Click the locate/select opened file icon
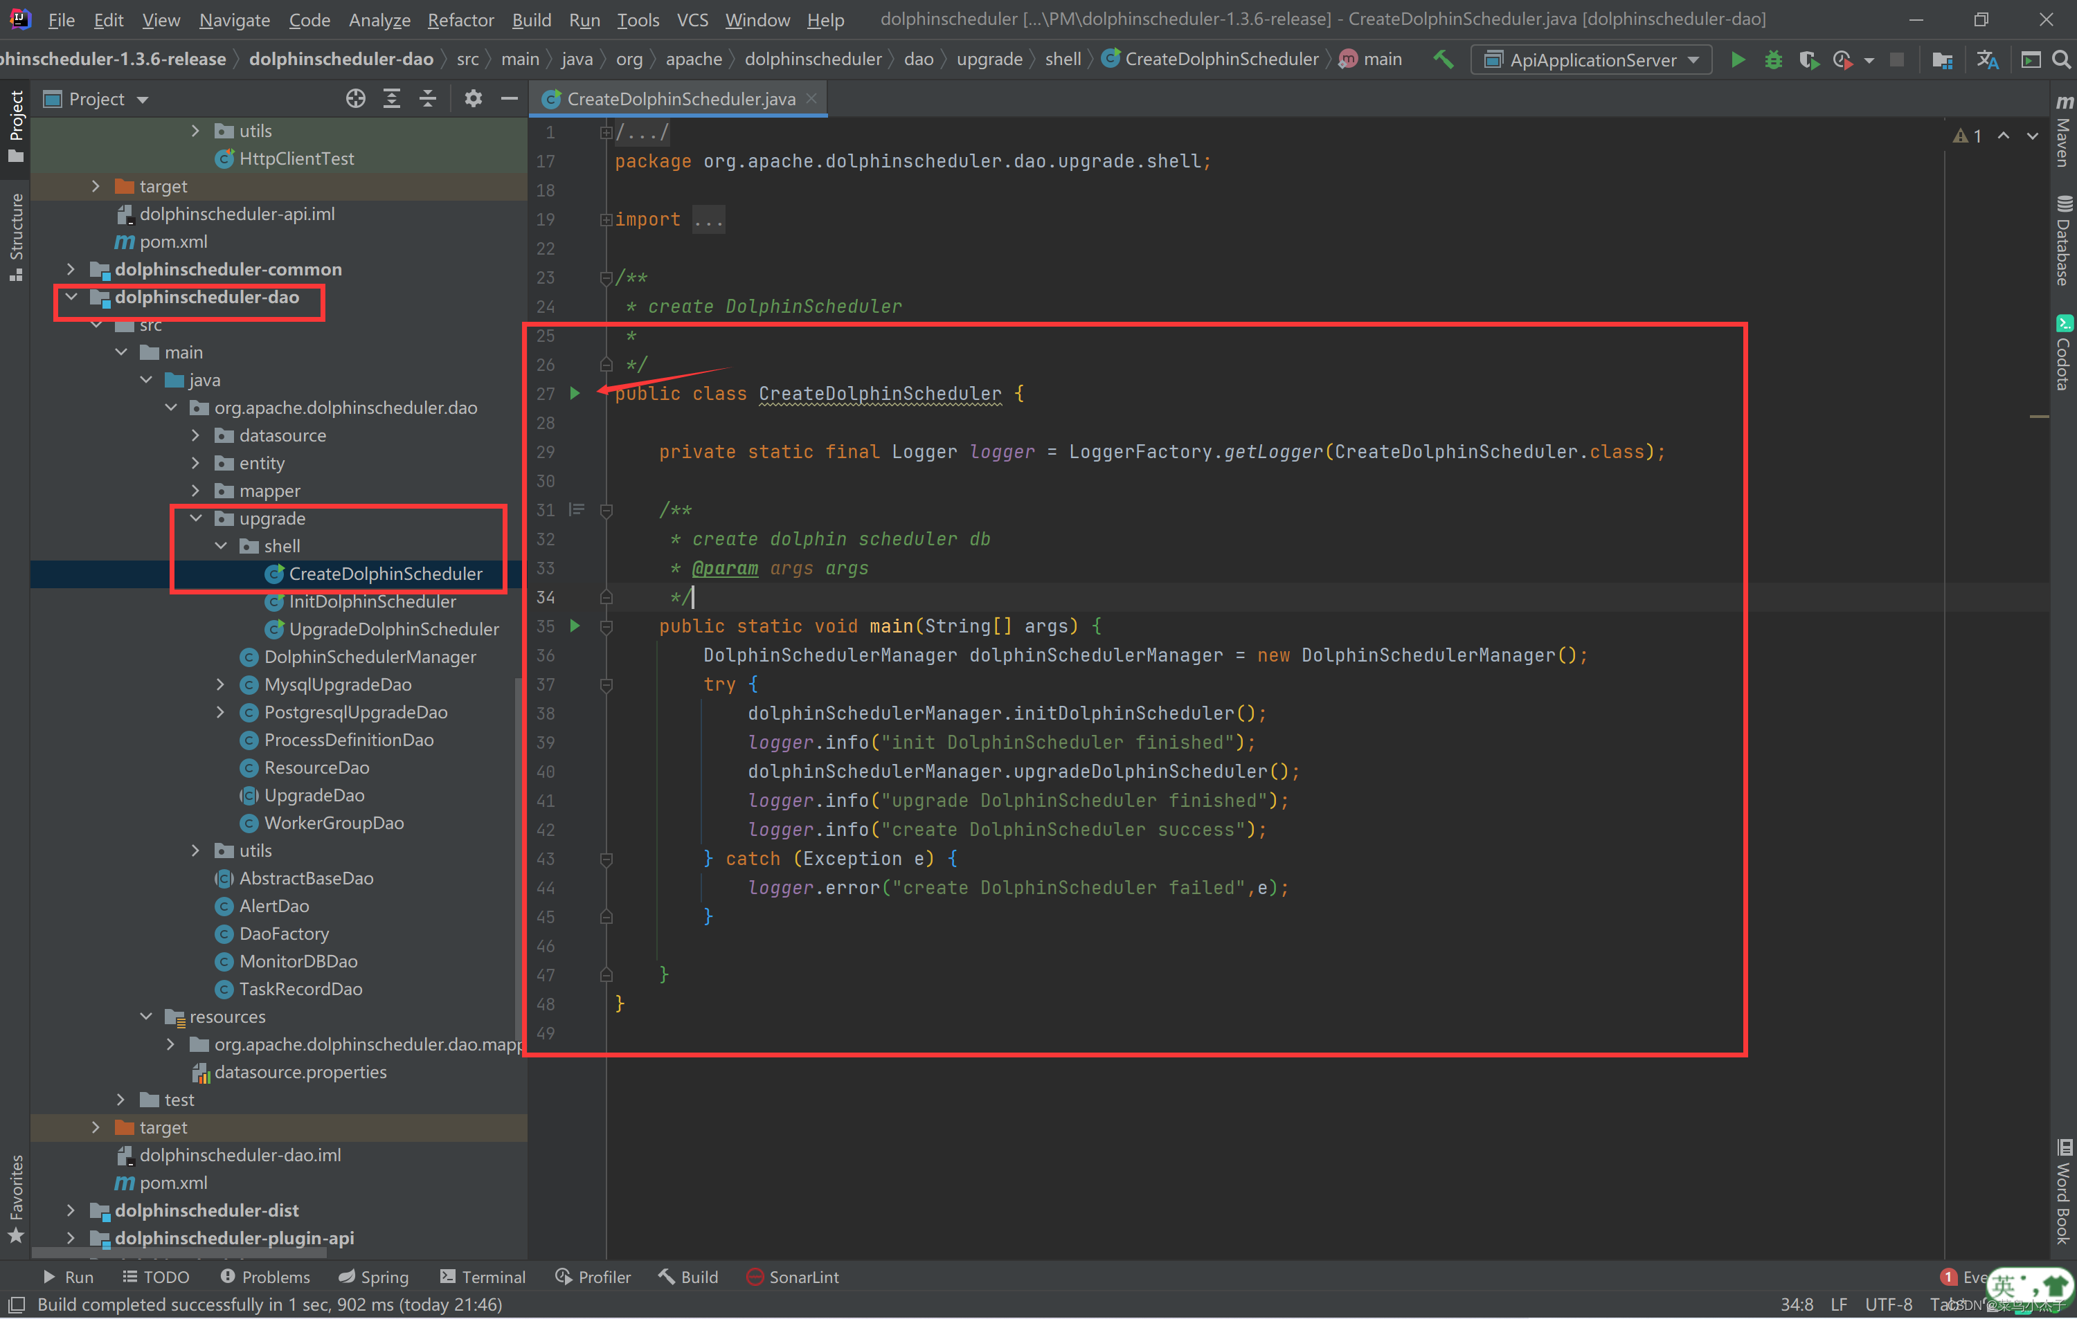 click(355, 99)
